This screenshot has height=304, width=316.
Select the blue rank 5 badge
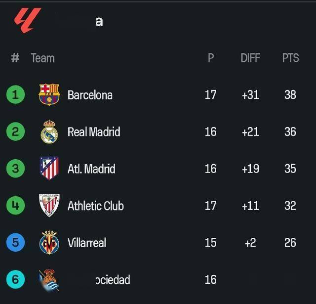pos(15,242)
